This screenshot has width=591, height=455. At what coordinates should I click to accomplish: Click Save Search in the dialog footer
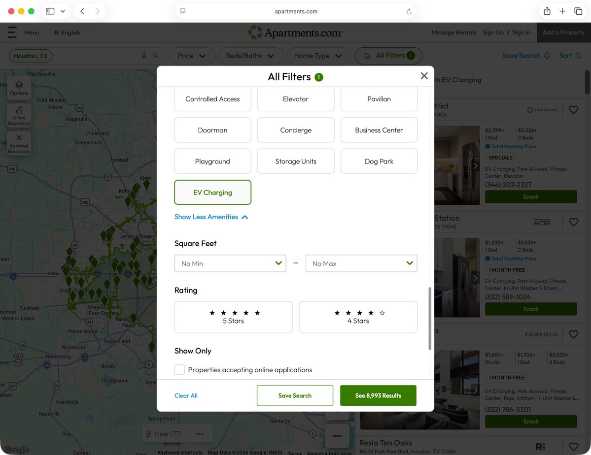click(295, 395)
